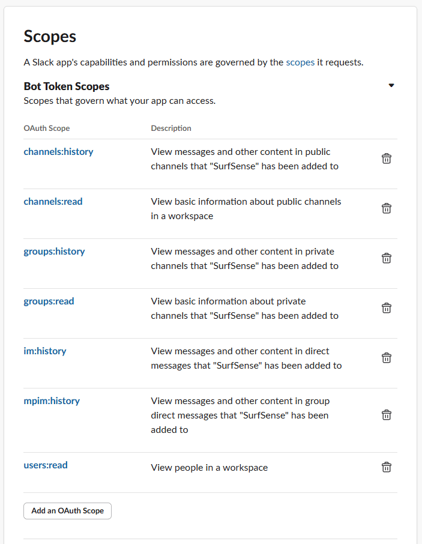
Task: View details for the groups:history scope
Action: pos(54,252)
